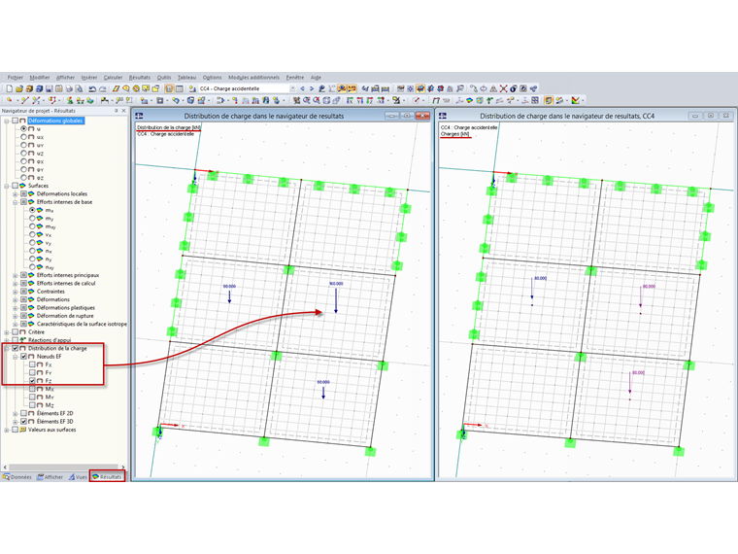Click the new line tool icon

coord(25,100)
